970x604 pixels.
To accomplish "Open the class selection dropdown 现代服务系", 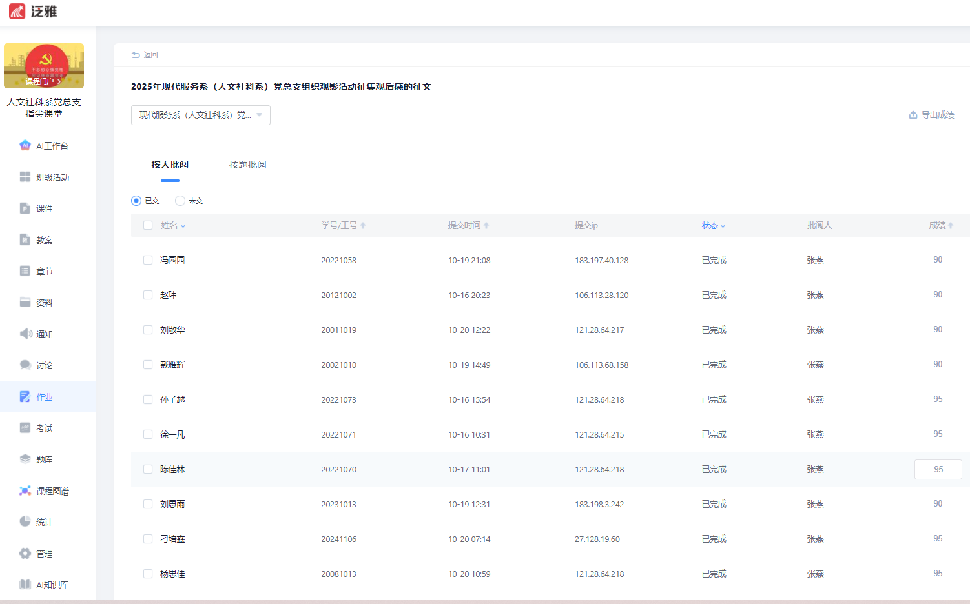I will [200, 115].
